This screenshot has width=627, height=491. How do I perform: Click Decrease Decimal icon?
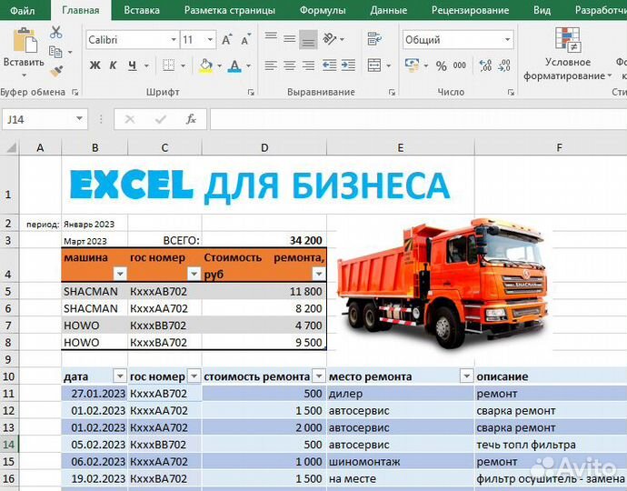pos(504,65)
